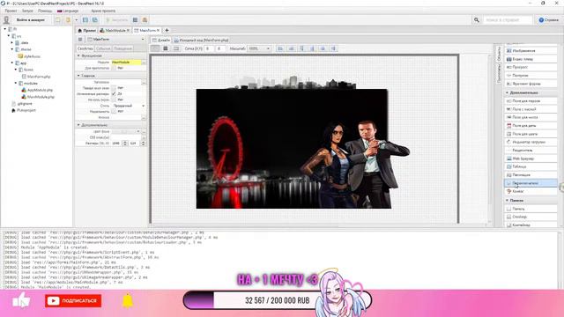Open the 'Помощь' menu
Viewport: 564px width, 317px height.
point(45,11)
